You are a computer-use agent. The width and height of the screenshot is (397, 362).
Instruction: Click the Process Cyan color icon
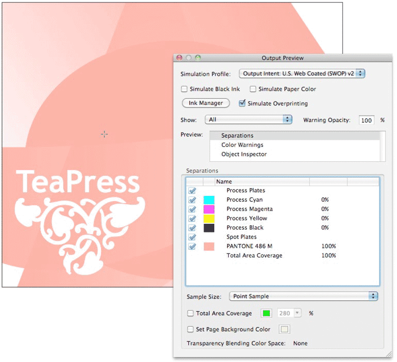209,200
